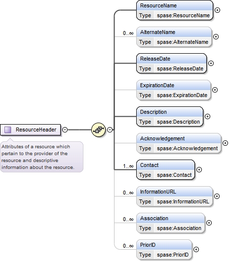229x262 pixels.
Task: Click the ResourceHeader annotation text
Action: (38, 157)
